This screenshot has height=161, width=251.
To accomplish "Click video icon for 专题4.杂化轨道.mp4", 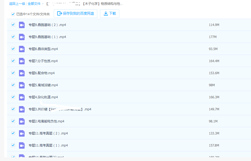I will pos(22,97).
